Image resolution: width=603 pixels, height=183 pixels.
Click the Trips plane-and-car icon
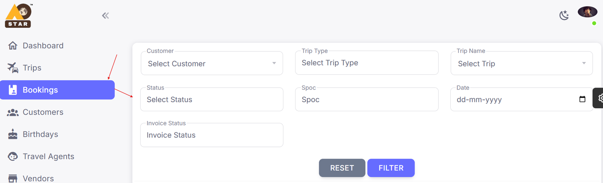13,68
